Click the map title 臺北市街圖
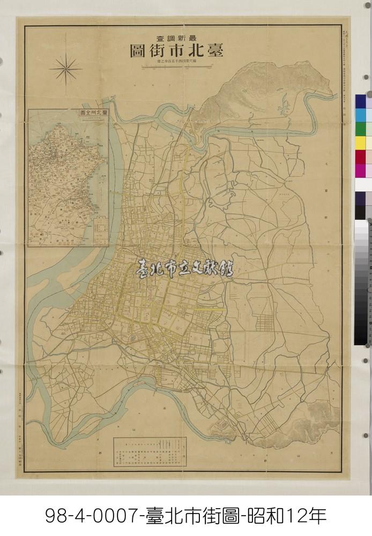The image size is (372, 536). coord(177,51)
